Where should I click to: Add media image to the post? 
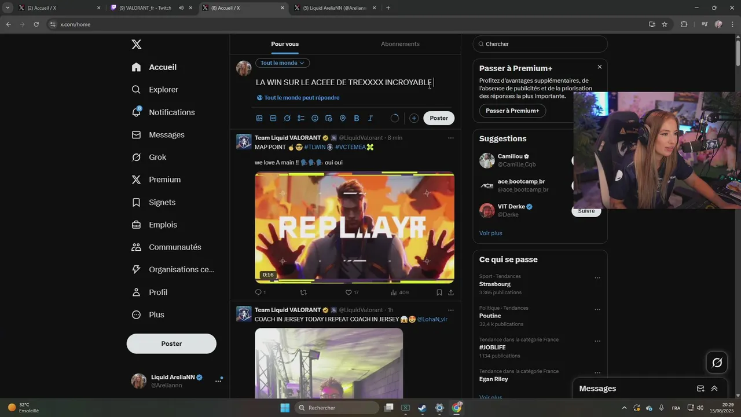[x=259, y=118]
